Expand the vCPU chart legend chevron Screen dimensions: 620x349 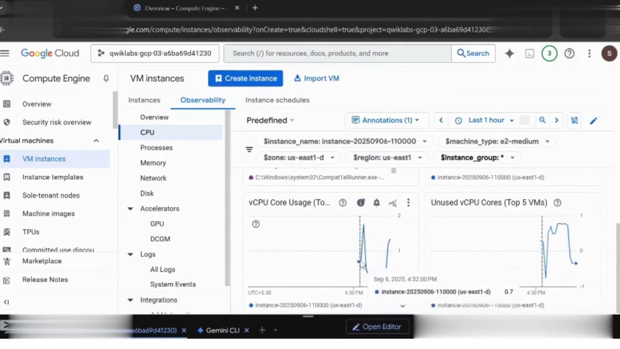pyautogui.click(x=403, y=306)
